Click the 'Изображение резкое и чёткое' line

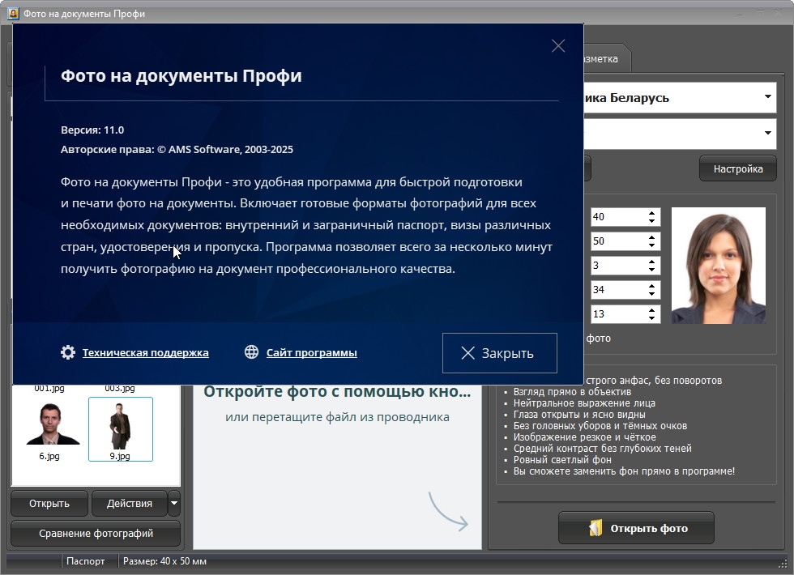pyautogui.click(x=584, y=437)
